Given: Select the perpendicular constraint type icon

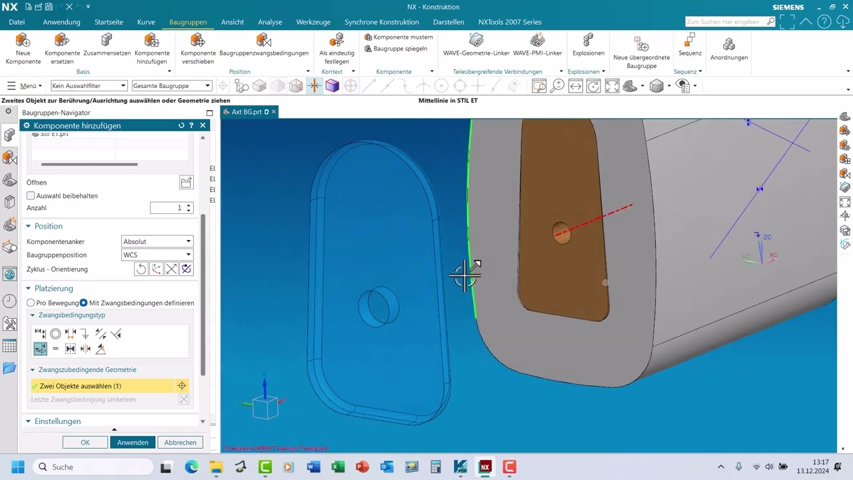Looking at the screenshot, I should [116, 333].
